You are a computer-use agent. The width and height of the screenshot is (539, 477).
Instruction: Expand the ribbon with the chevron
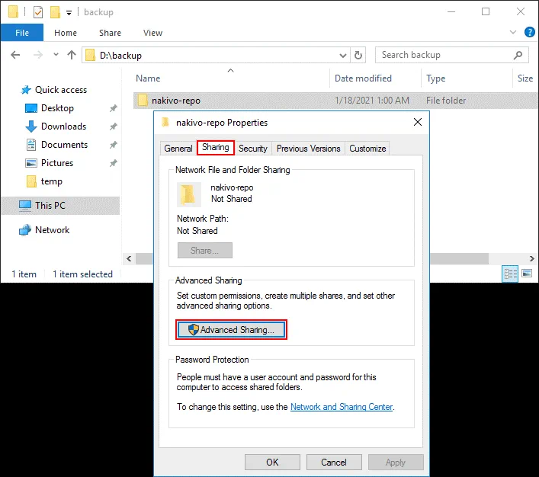[511, 33]
